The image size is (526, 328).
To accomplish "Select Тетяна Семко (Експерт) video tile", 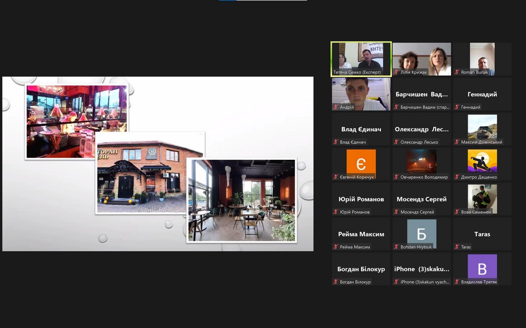I will click(361, 59).
